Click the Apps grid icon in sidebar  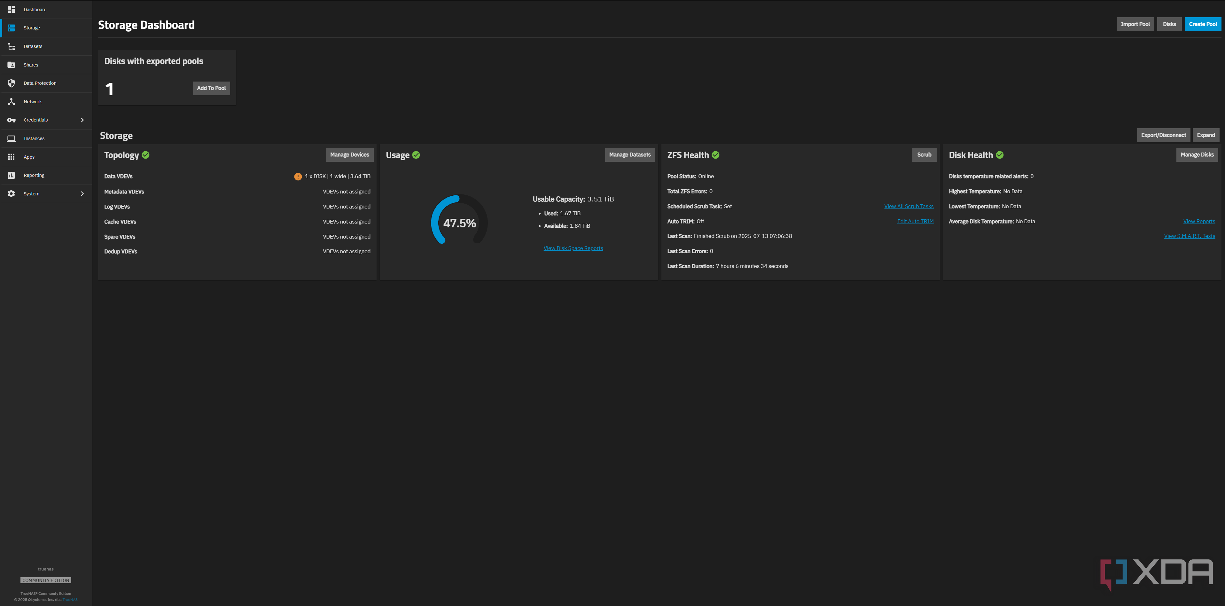click(12, 157)
